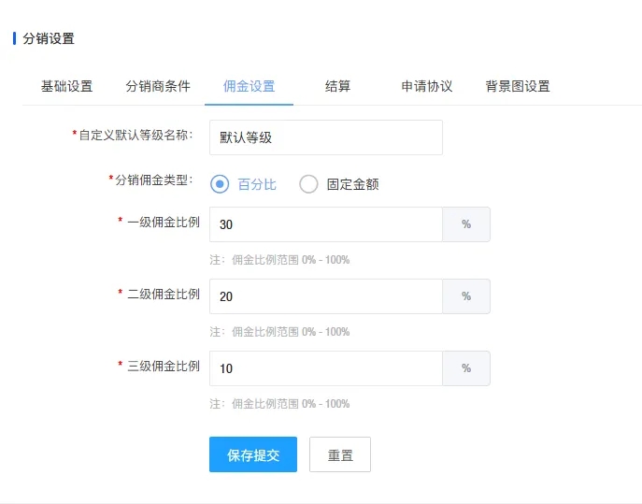Click the 自定义默认等级名称 field label
The width and height of the screenshot is (642, 504).
tap(136, 135)
